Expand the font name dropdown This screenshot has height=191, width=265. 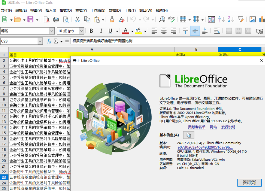pyautogui.click(x=52, y=31)
